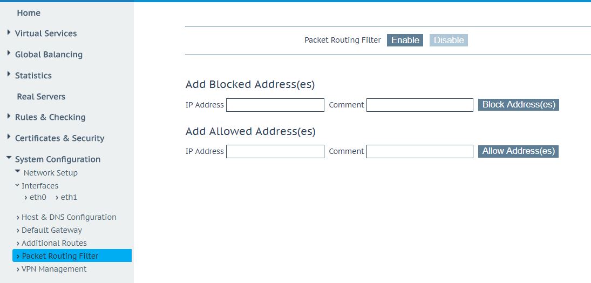The height and width of the screenshot is (283, 591).
Task: Disable the Packet Routing Filter
Action: tap(449, 41)
